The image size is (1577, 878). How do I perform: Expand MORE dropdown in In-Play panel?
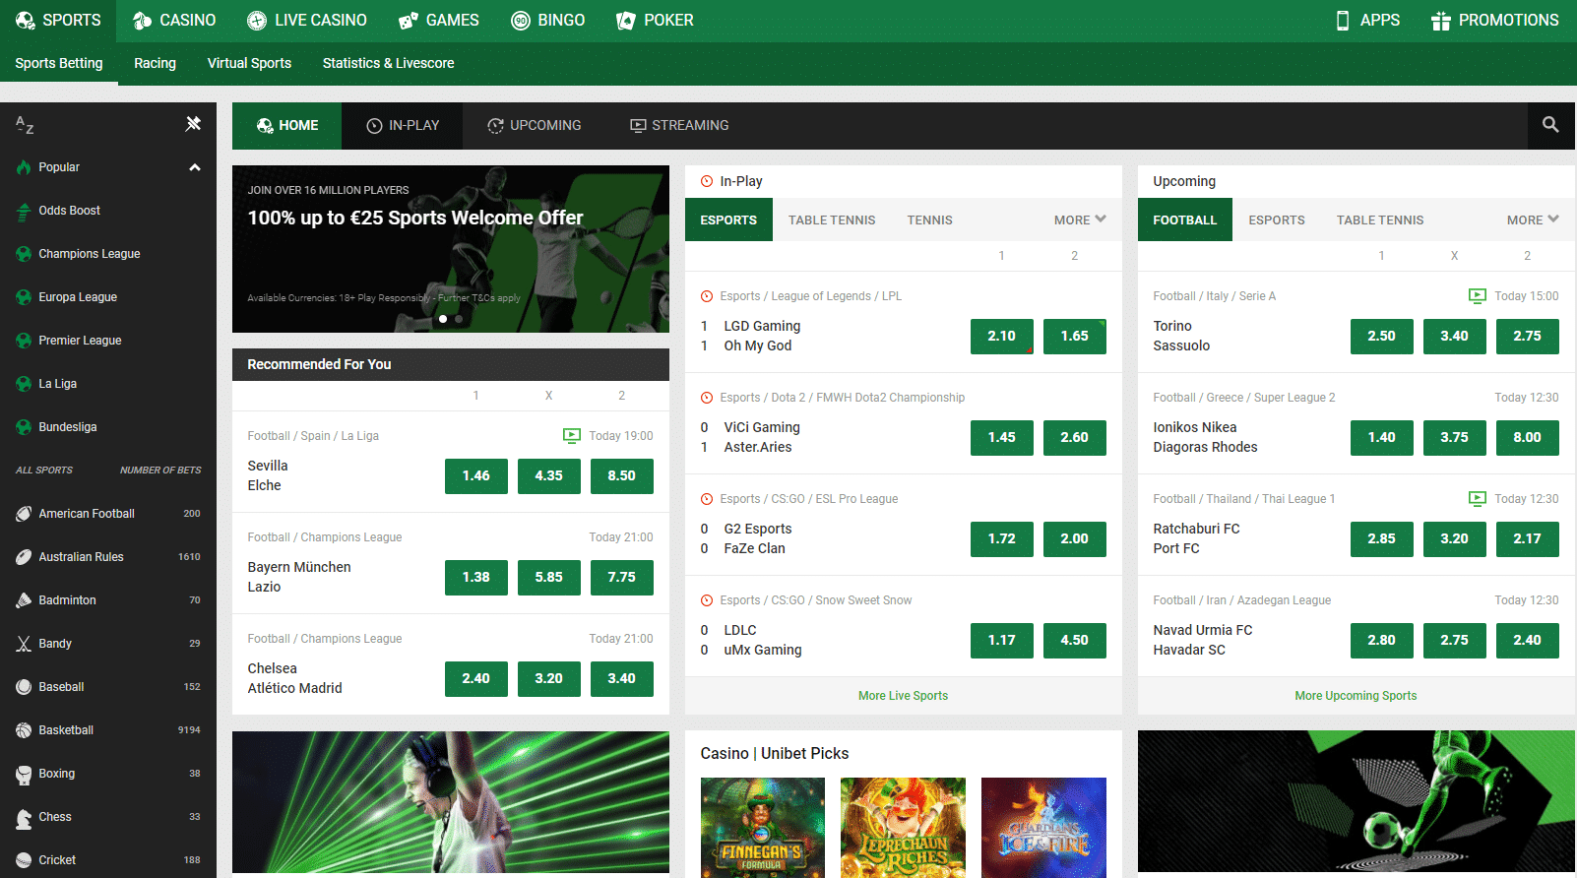point(1080,220)
